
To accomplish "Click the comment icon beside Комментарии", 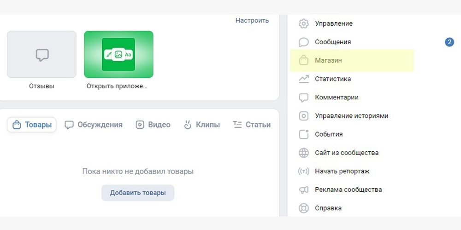I will coord(304,98).
